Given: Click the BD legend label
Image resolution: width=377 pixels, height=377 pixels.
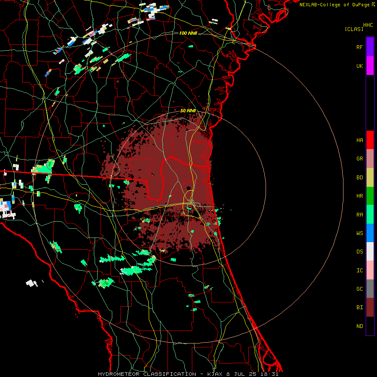Looking at the screenshot, I should pos(359,178).
